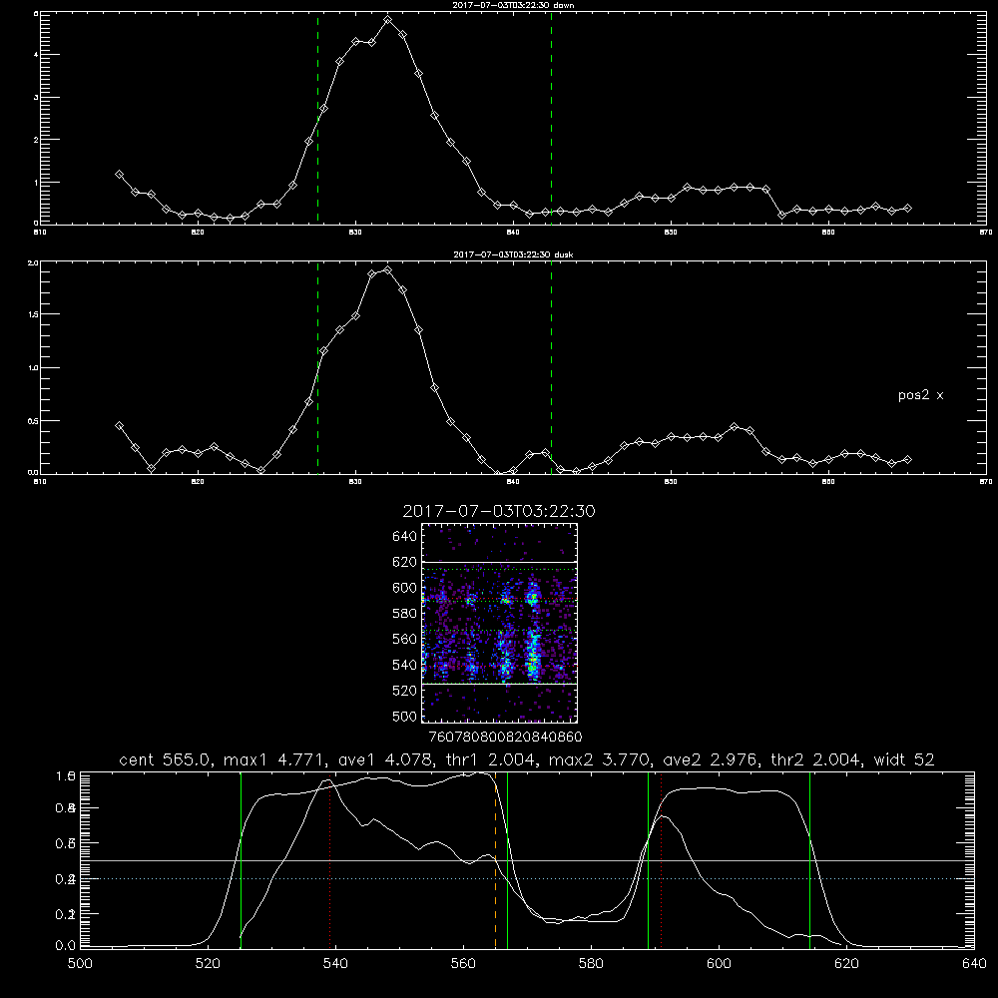
Task: Click the '580' tick label on bottom plot x-axis
Action: [591, 964]
